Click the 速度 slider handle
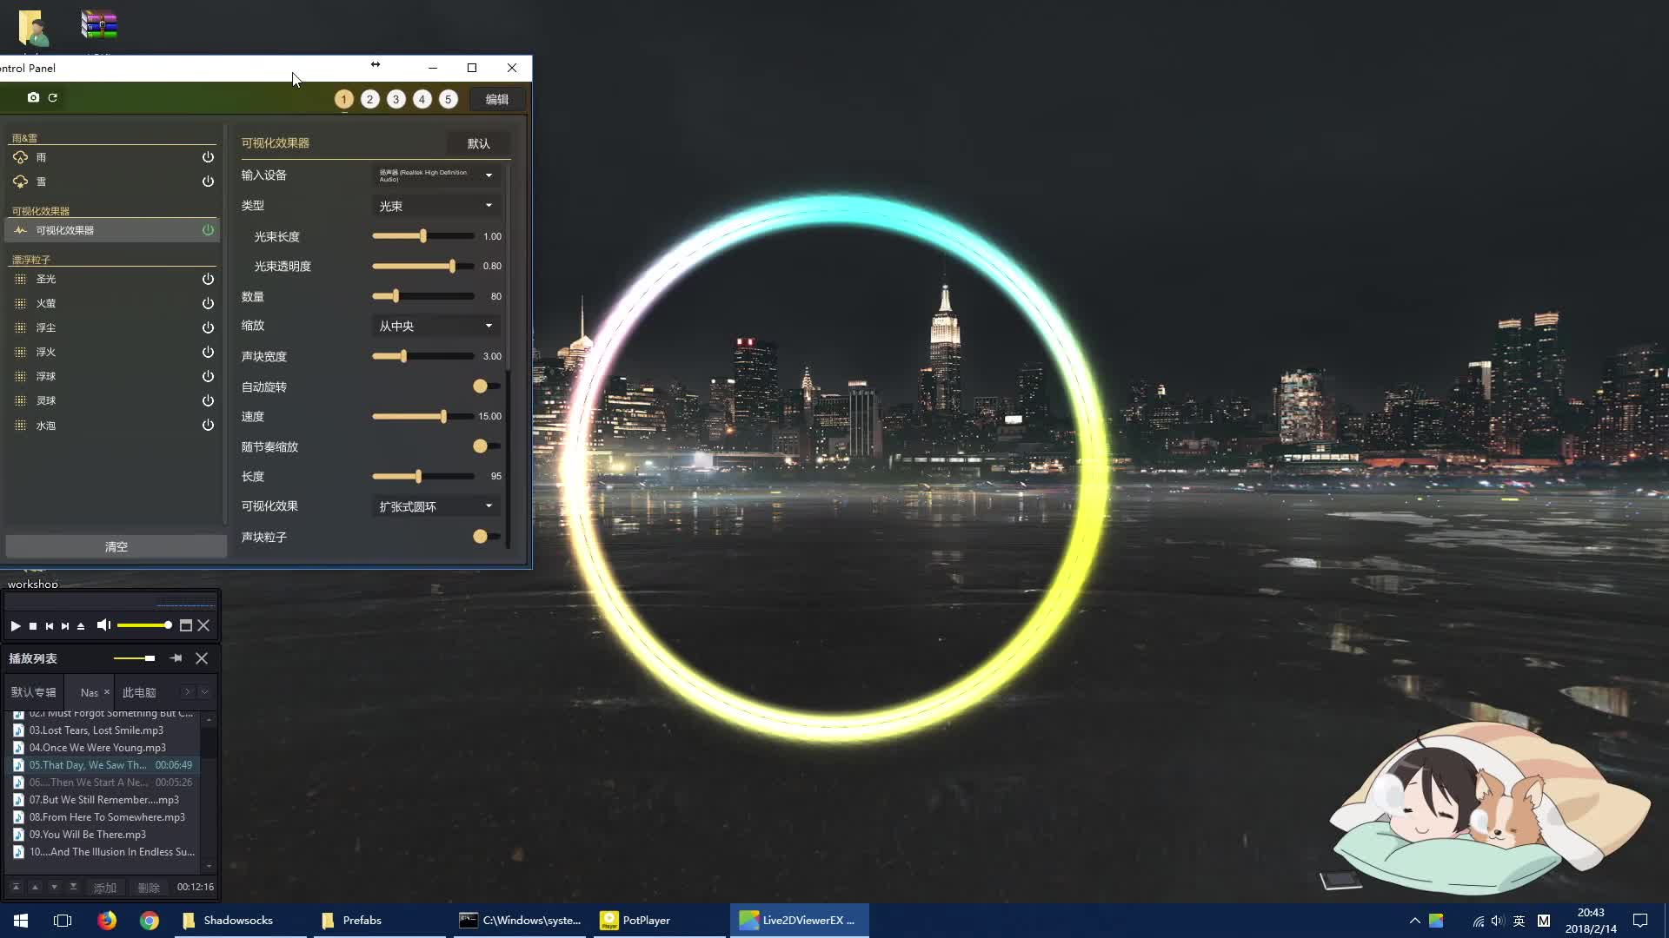This screenshot has height=938, width=1669. [443, 417]
